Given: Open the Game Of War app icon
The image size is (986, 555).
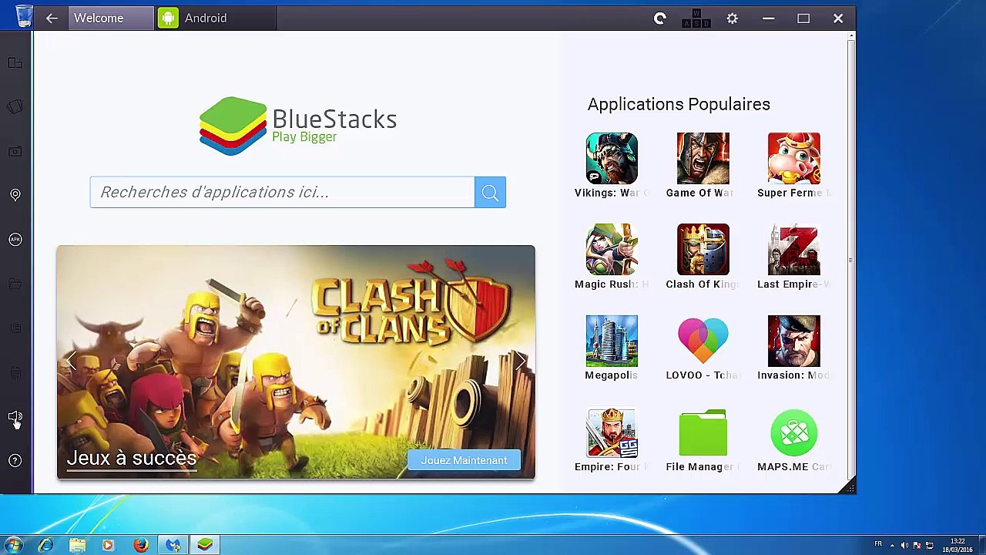Looking at the screenshot, I should [703, 159].
